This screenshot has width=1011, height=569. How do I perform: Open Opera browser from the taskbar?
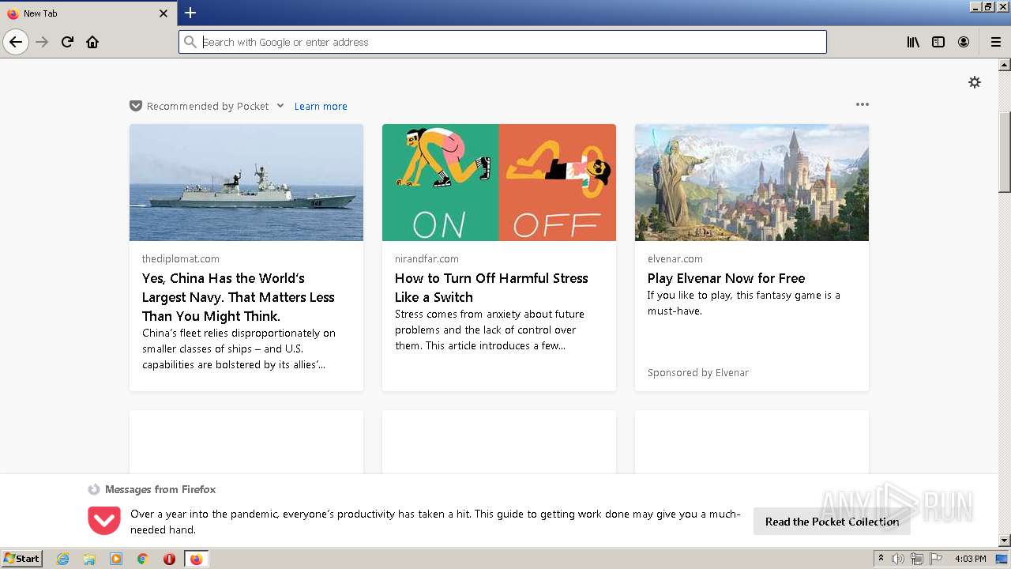coord(169,559)
